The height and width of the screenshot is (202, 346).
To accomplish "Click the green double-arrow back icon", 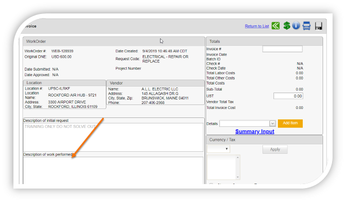I will pos(276,26).
